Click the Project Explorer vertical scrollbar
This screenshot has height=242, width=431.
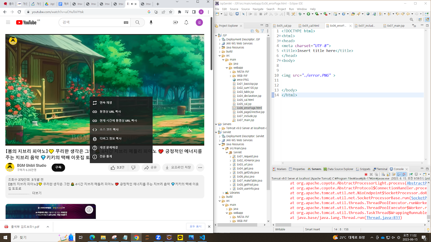tap(268, 113)
